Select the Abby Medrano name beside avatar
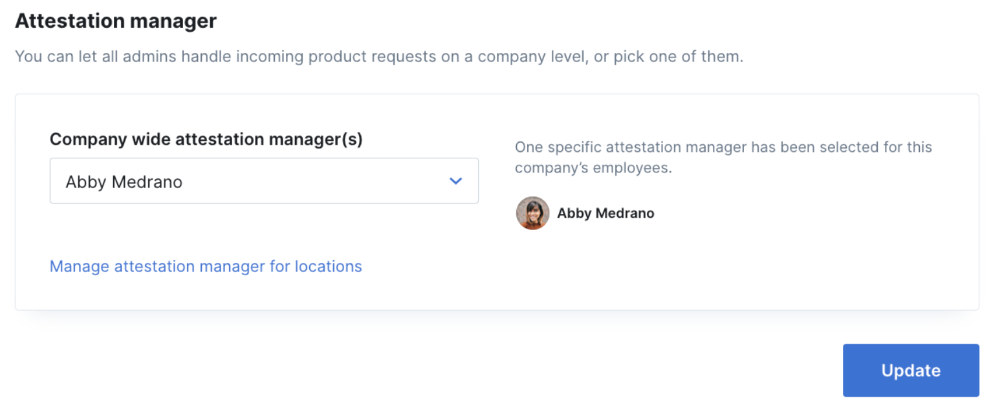Viewport: 991px width, 407px height. point(605,213)
